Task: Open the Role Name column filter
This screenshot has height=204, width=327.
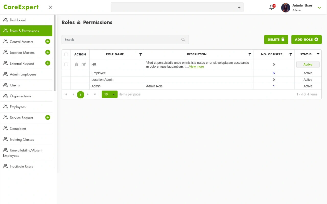Action: tap(141, 54)
